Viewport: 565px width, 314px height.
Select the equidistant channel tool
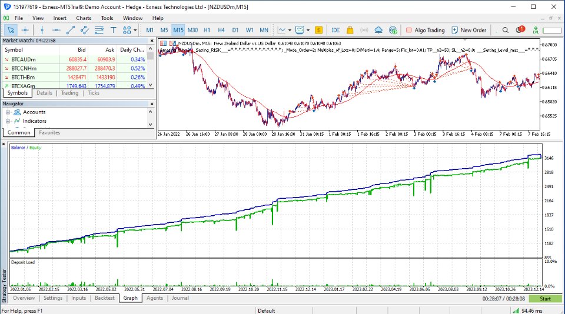[x=85, y=30]
